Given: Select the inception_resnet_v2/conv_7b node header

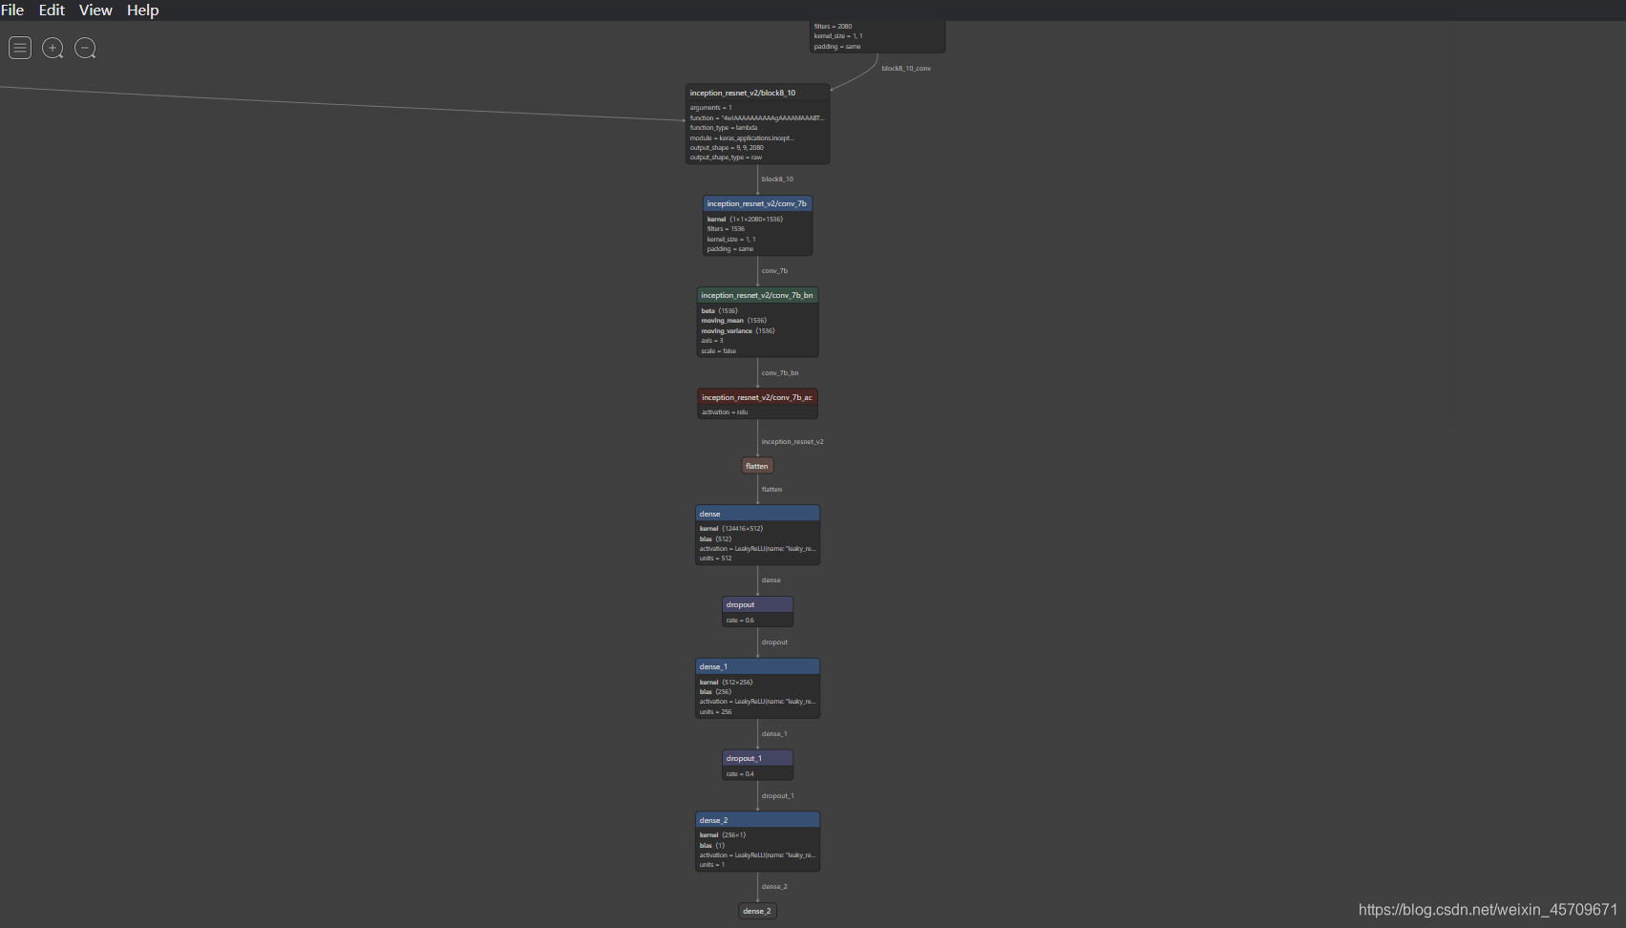Looking at the screenshot, I should pyautogui.click(x=757, y=203).
